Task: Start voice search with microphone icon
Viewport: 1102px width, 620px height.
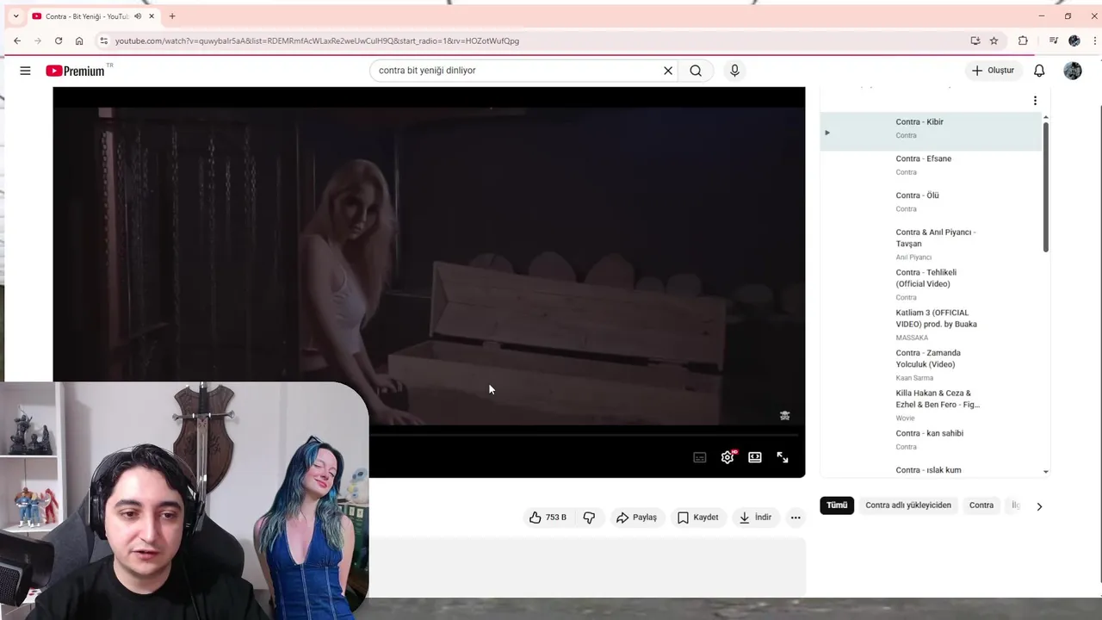Action: tap(734, 71)
